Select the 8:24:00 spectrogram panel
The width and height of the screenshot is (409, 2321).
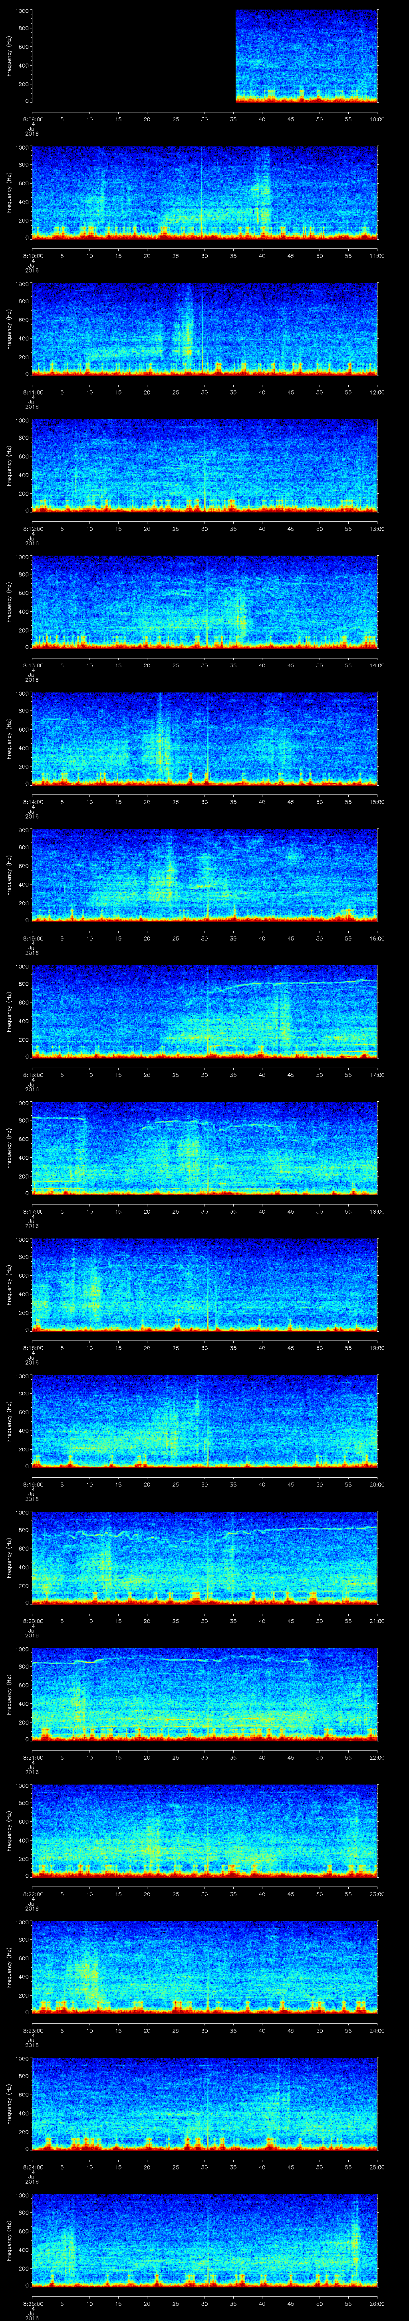tap(205, 2105)
